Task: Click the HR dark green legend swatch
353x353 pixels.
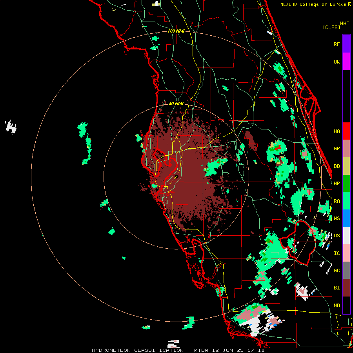Action: [346, 184]
